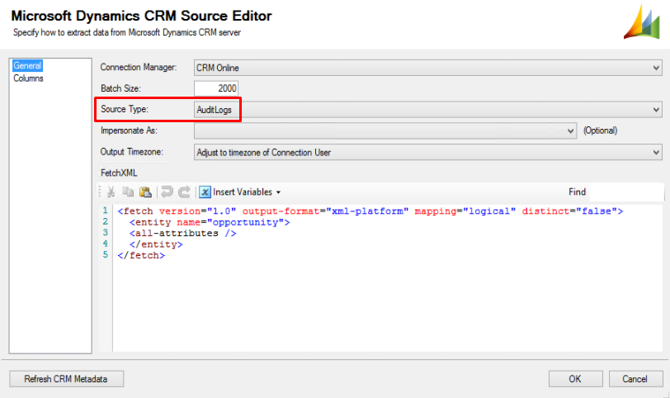The width and height of the screenshot is (670, 398).
Task: Click the Cut scissors icon in FetchXML toolbar
Action: pos(111,192)
